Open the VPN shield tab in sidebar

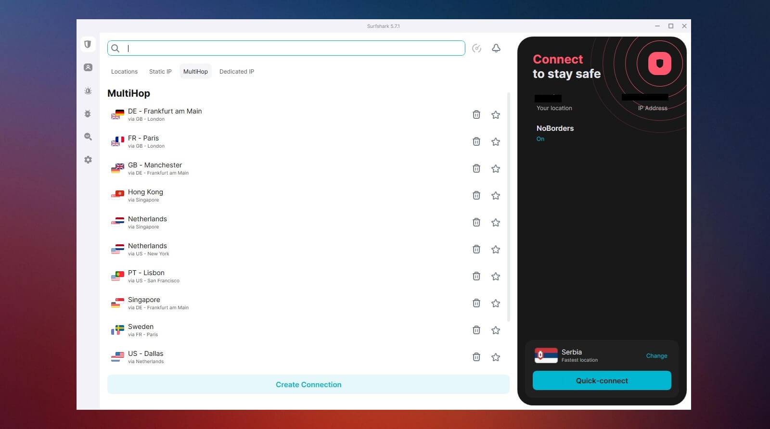coord(88,44)
